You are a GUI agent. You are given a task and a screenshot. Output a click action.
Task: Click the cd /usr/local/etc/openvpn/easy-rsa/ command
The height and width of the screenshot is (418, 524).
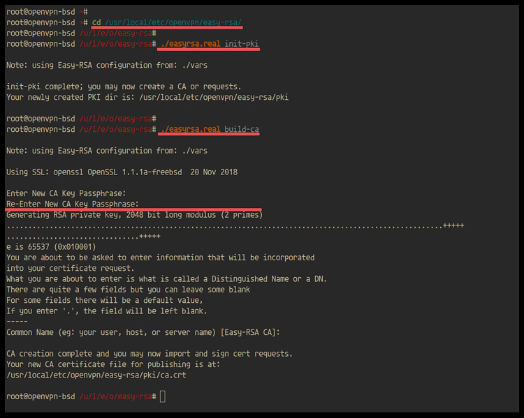167,22
